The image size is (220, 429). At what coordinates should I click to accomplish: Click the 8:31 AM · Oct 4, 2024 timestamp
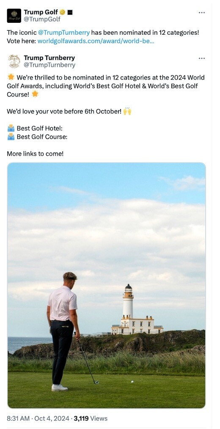[38, 418]
